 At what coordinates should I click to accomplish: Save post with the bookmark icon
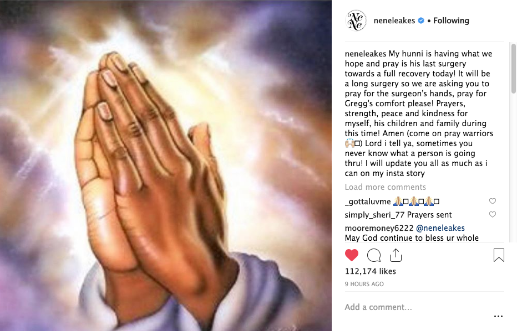499,255
